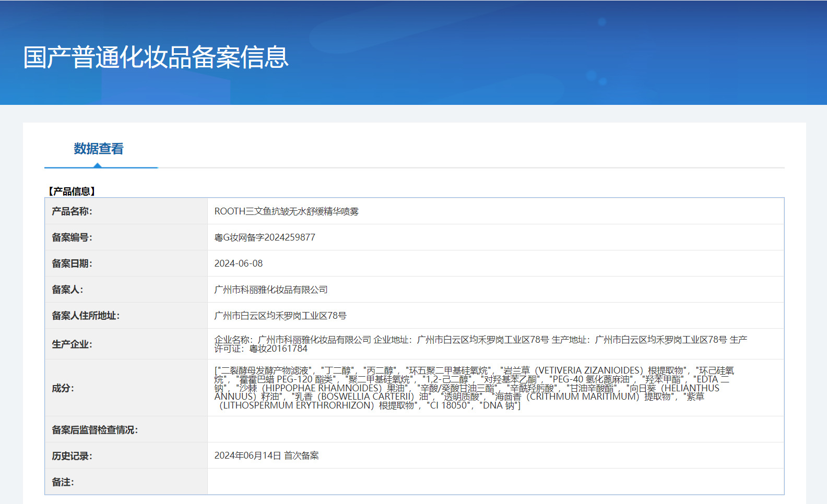The image size is (827, 504).
Task: Click the 成分 row label
Action: click(63, 388)
